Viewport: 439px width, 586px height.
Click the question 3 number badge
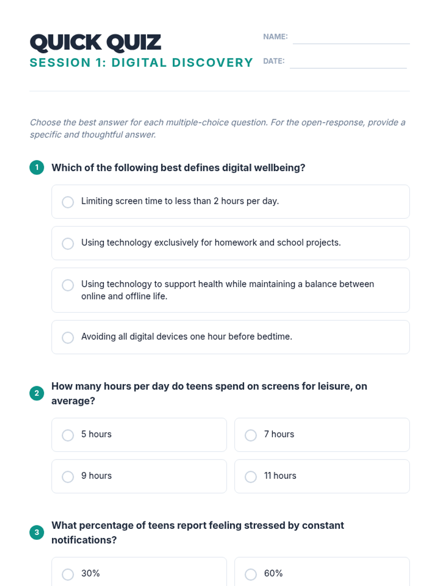37,533
